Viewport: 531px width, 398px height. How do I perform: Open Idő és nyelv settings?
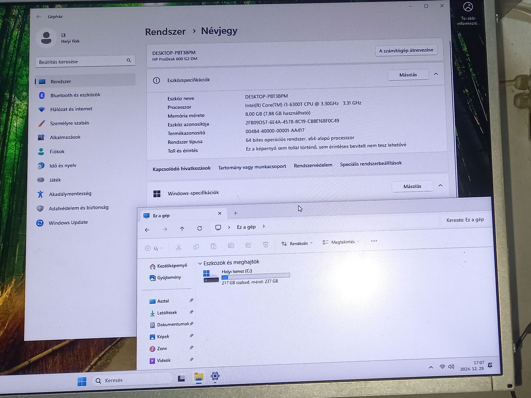(63, 165)
